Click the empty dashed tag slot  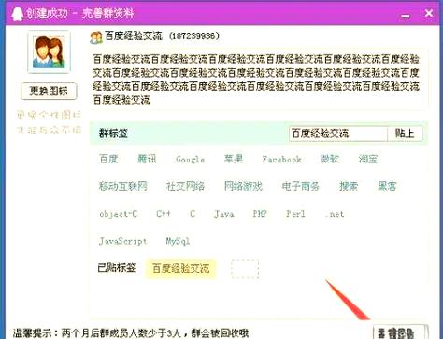(x=245, y=269)
